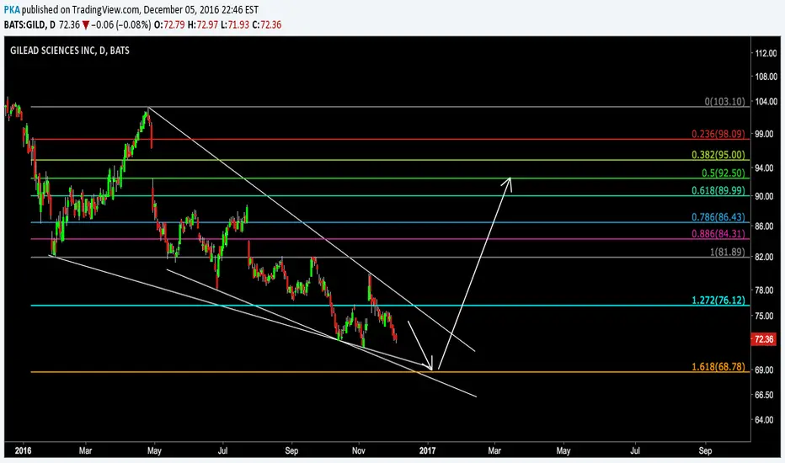Viewport: 785px width, 463px height.
Task: Select the GILEAD SCIENCES INC, D, BATS title
Action: click(x=70, y=50)
